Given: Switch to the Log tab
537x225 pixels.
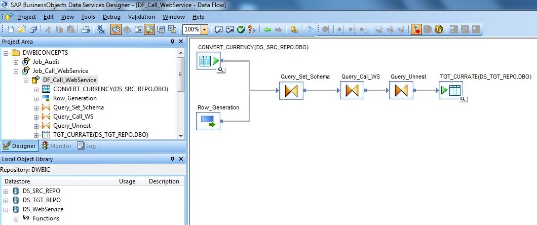Looking at the screenshot, I should coord(87,146).
